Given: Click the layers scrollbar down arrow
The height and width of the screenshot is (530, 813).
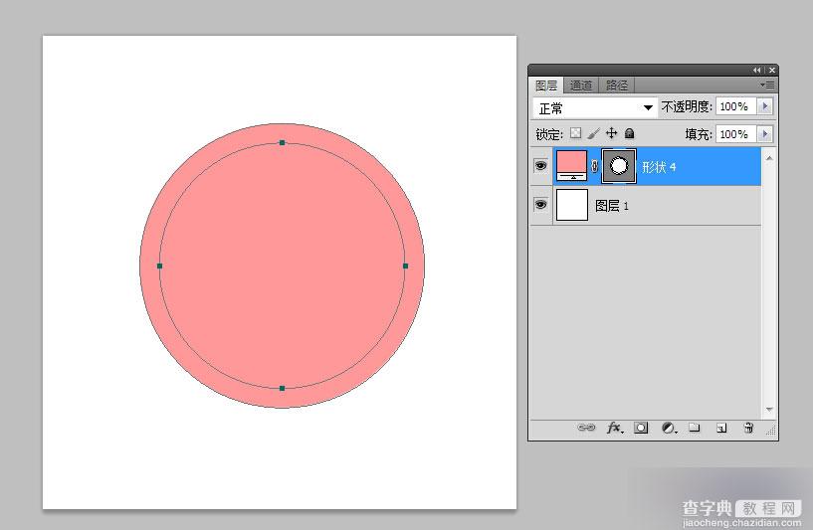Looking at the screenshot, I should pyautogui.click(x=769, y=410).
